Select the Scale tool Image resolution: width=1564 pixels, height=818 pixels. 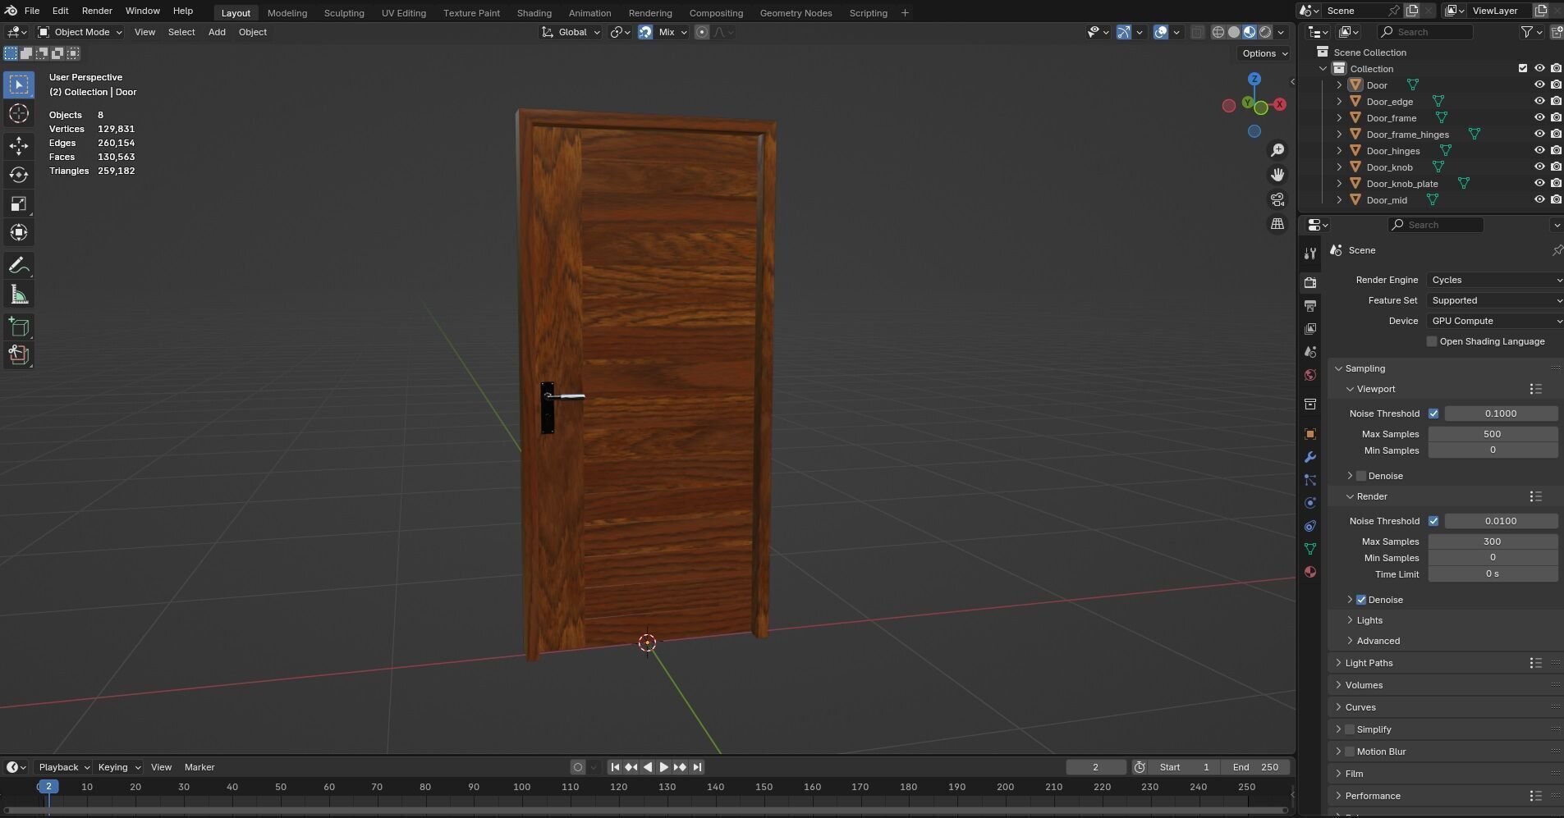click(19, 203)
